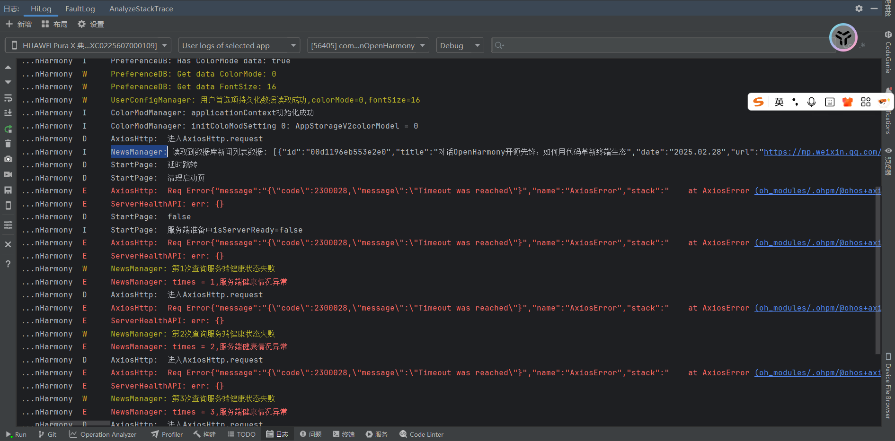Viewport: 895px width, 441px height.
Task: Start screen recording with the video camera icon
Action: [8, 174]
